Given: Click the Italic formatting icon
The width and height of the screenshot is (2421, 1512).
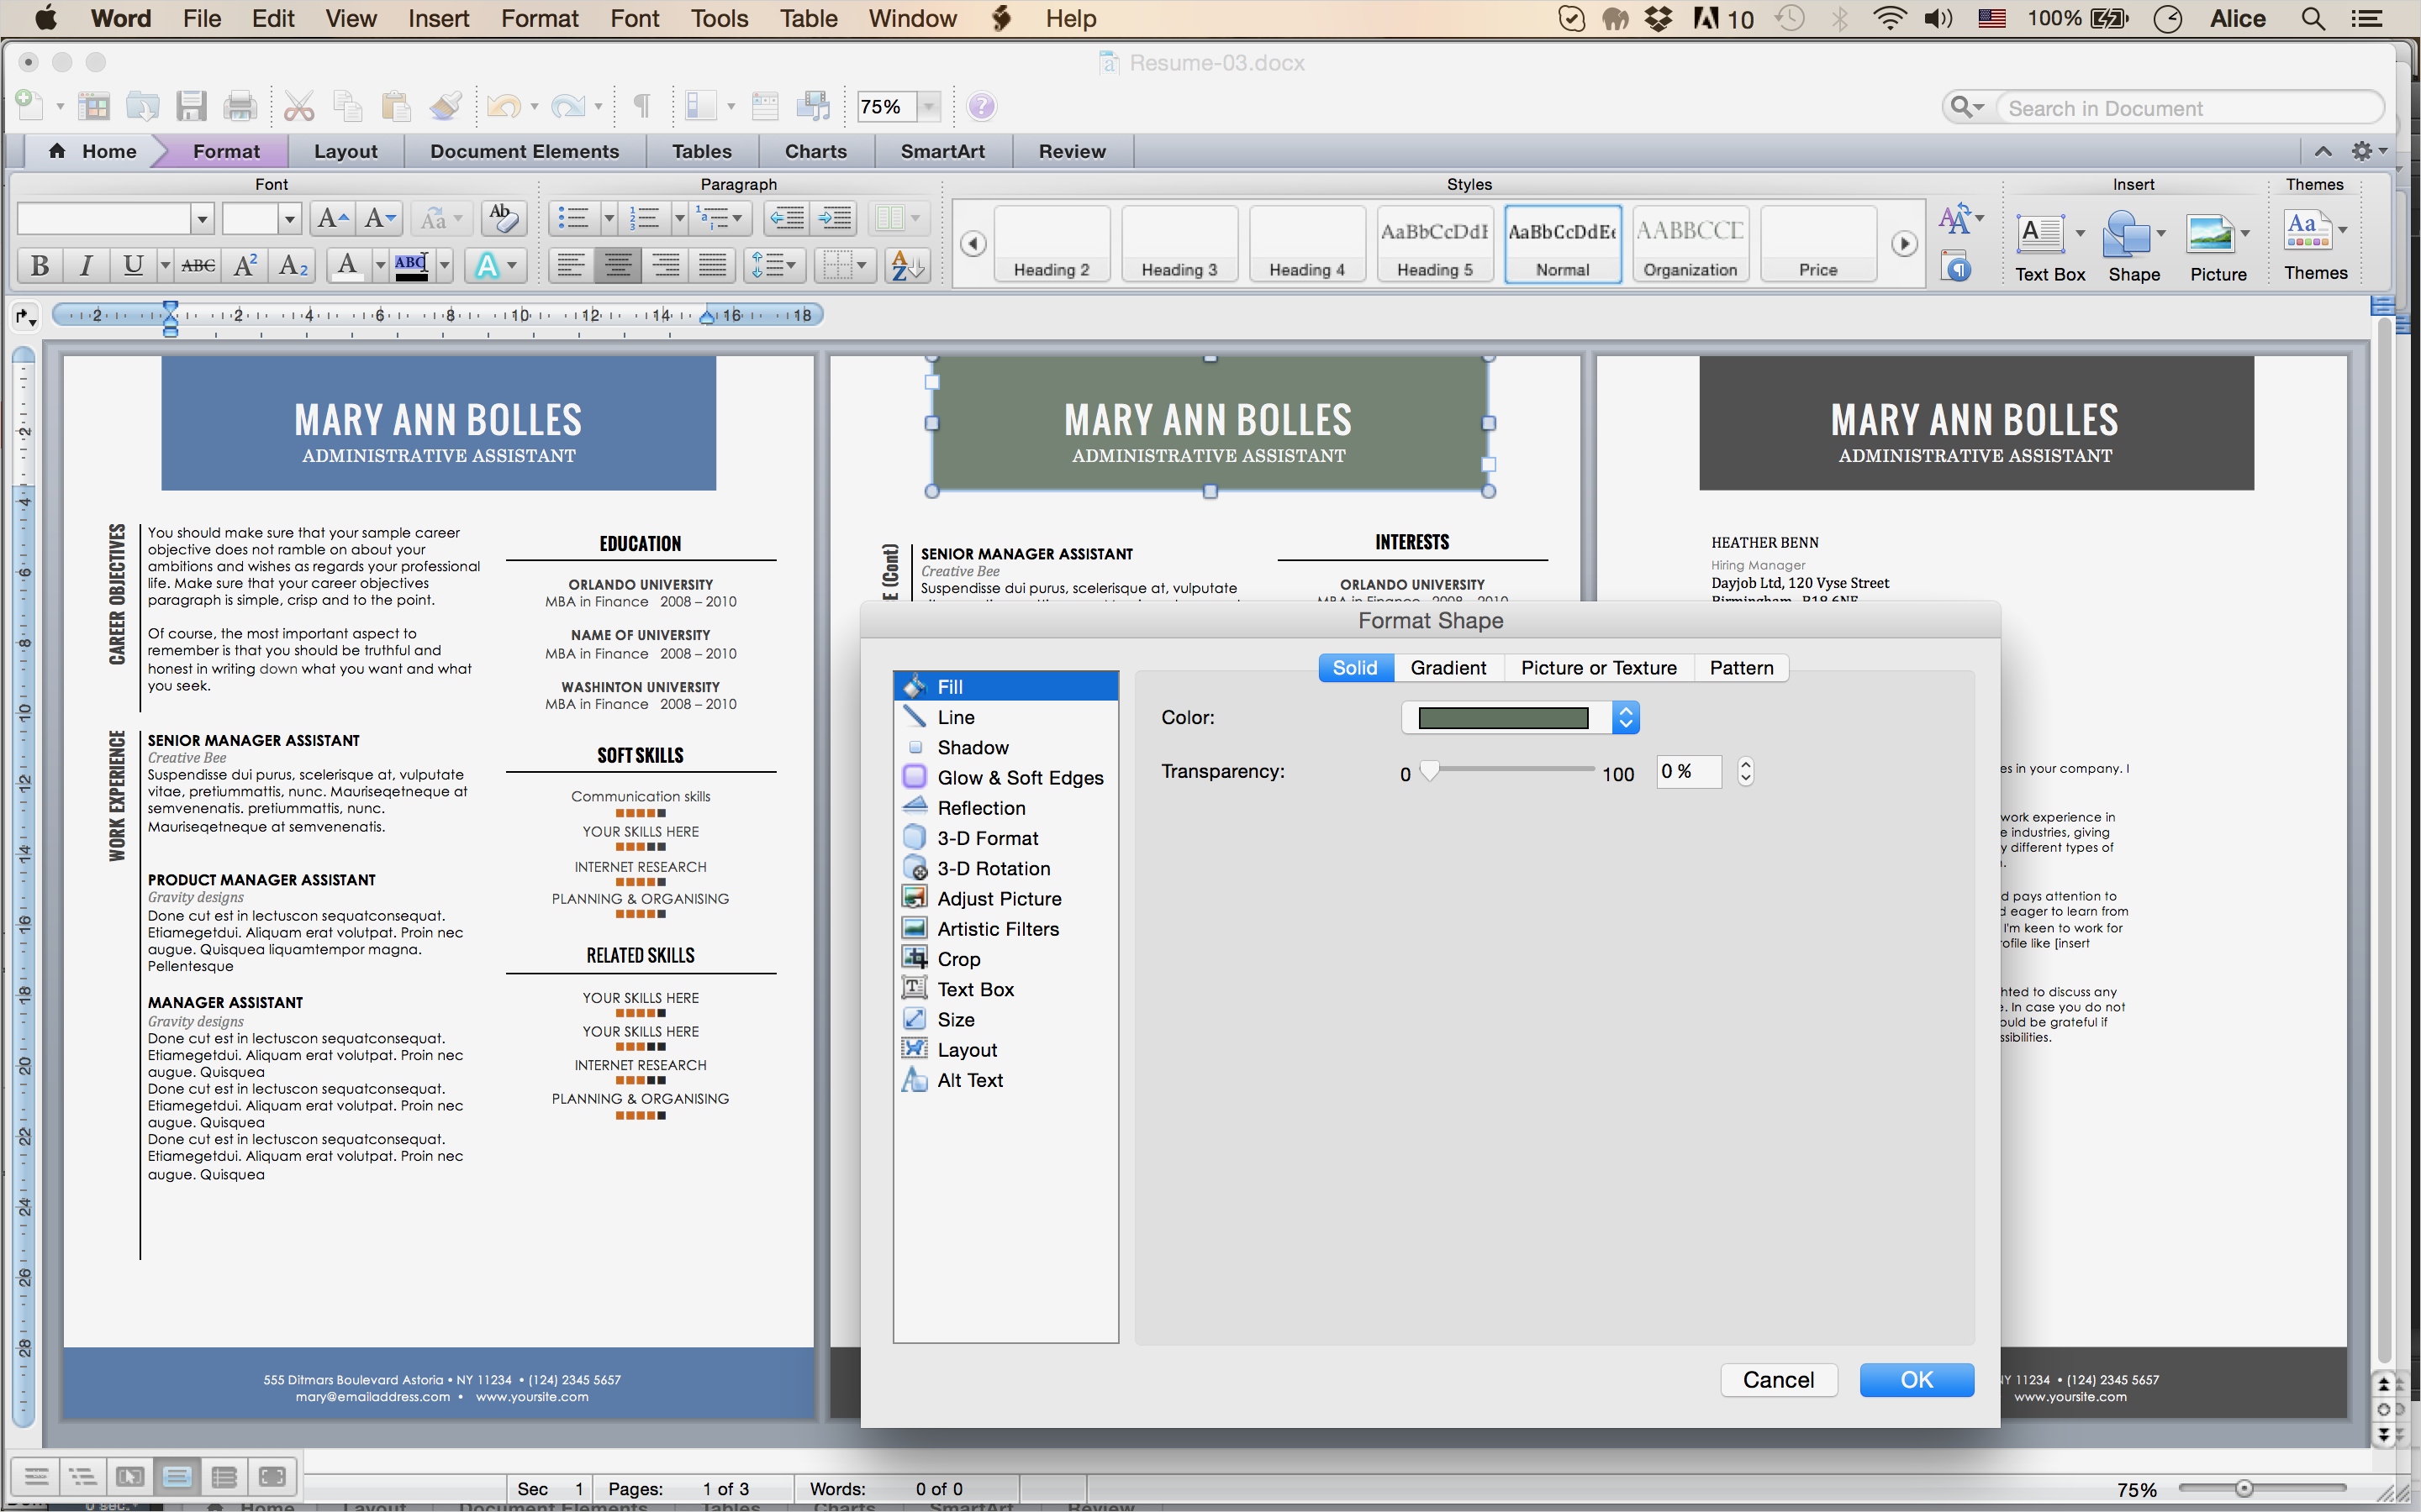Looking at the screenshot, I should point(86,265).
